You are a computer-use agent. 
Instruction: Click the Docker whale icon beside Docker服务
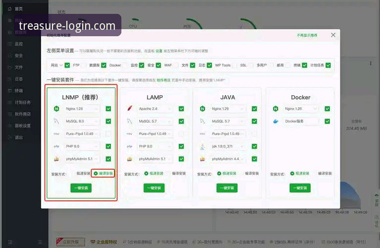click(276, 121)
